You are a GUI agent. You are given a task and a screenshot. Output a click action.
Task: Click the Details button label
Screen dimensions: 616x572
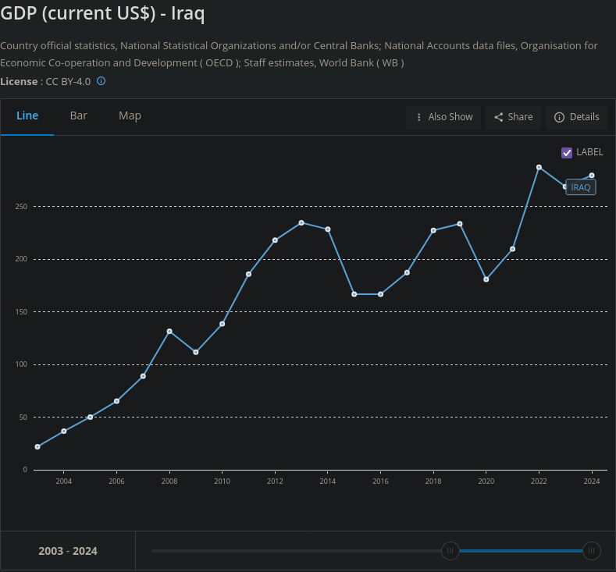584,117
